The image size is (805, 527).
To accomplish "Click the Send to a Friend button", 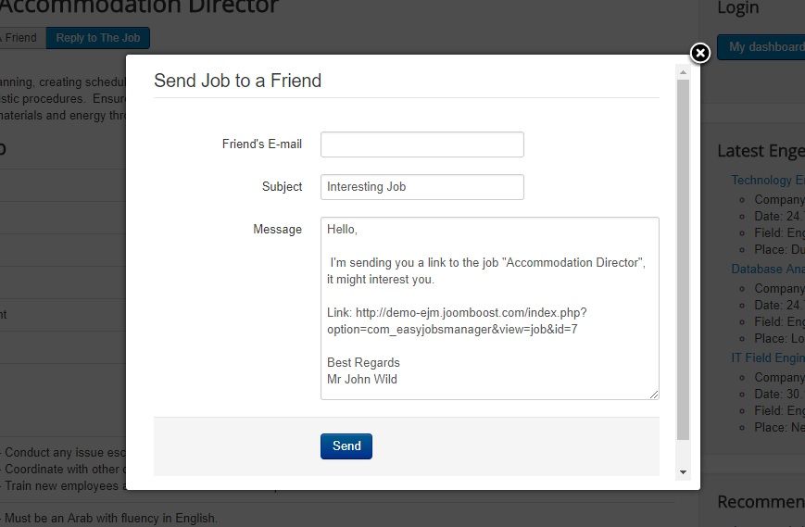I will coord(20,38).
